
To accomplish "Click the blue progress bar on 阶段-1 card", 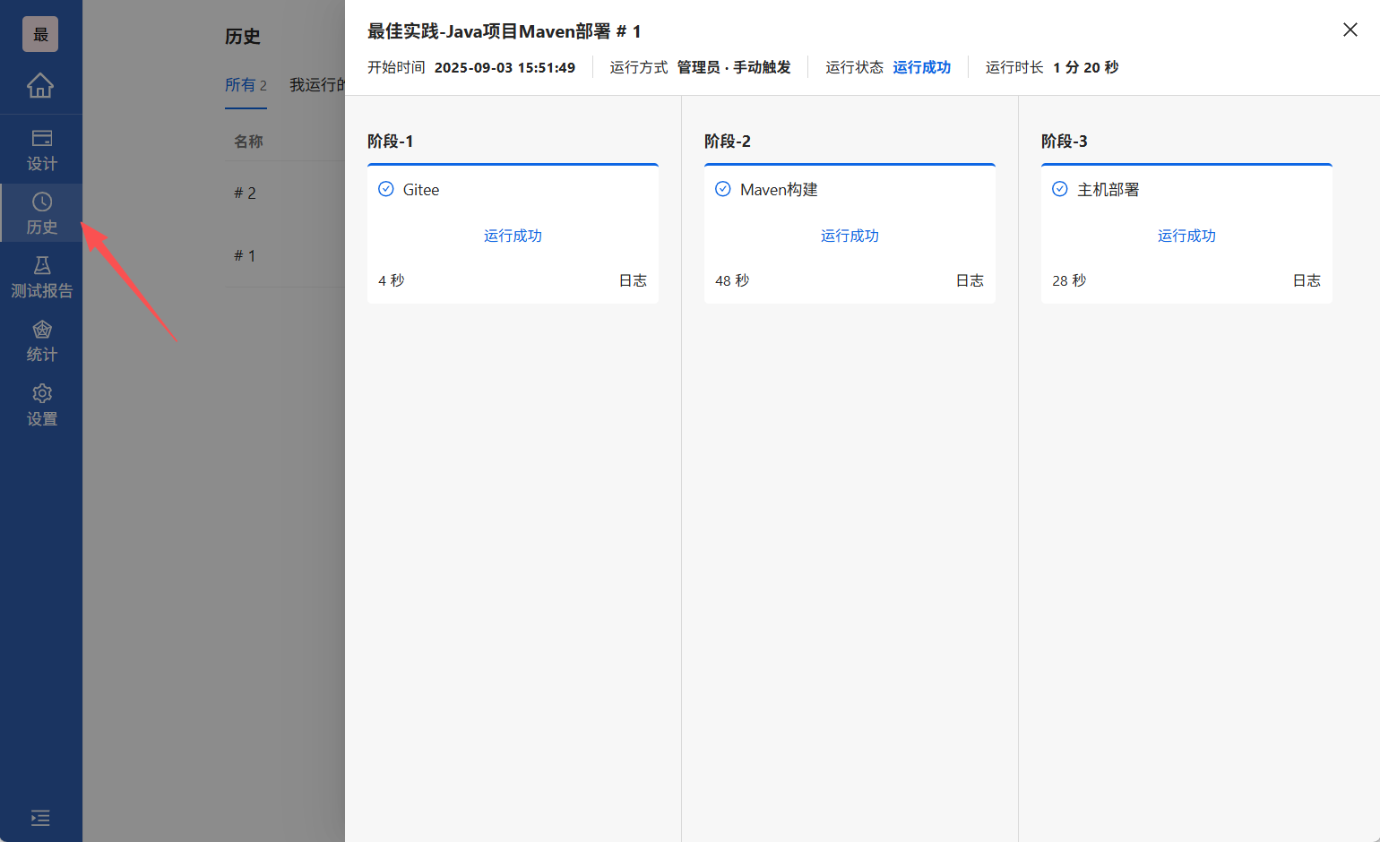I will (513, 165).
